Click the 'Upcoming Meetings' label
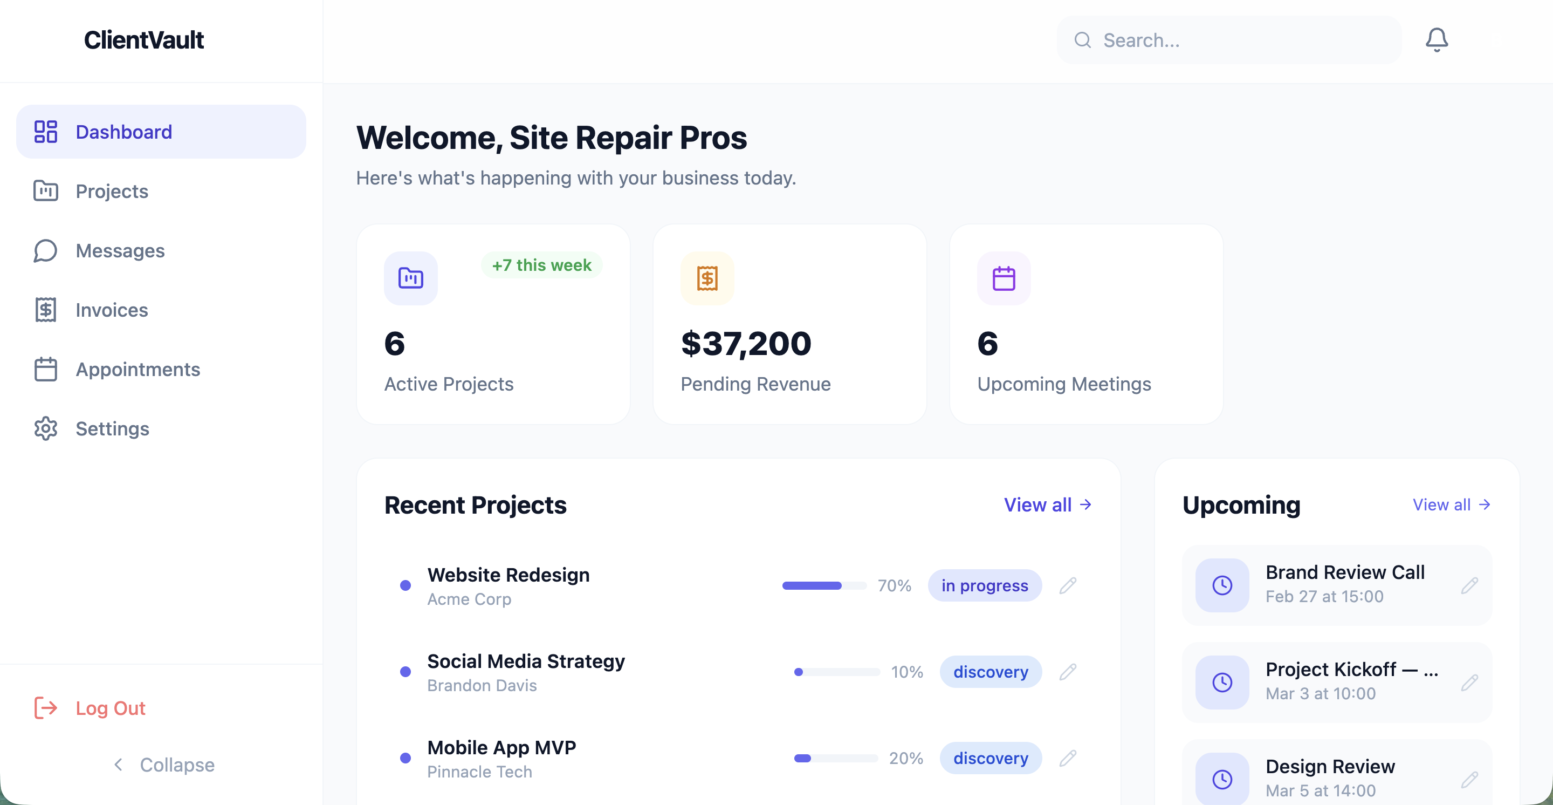This screenshot has width=1553, height=805. (x=1064, y=384)
